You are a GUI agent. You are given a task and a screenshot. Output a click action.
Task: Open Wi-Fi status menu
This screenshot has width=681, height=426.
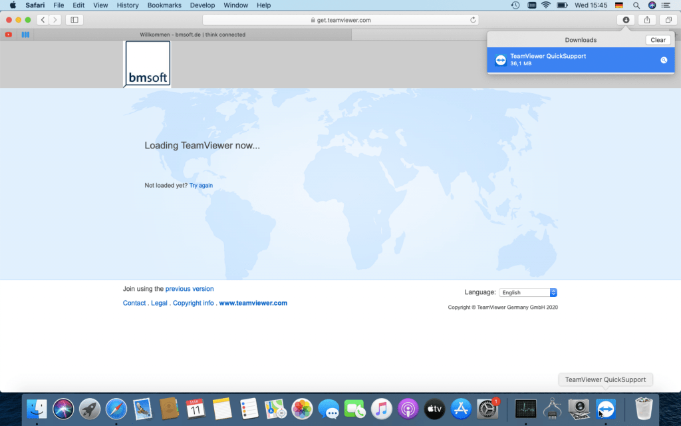click(546, 5)
